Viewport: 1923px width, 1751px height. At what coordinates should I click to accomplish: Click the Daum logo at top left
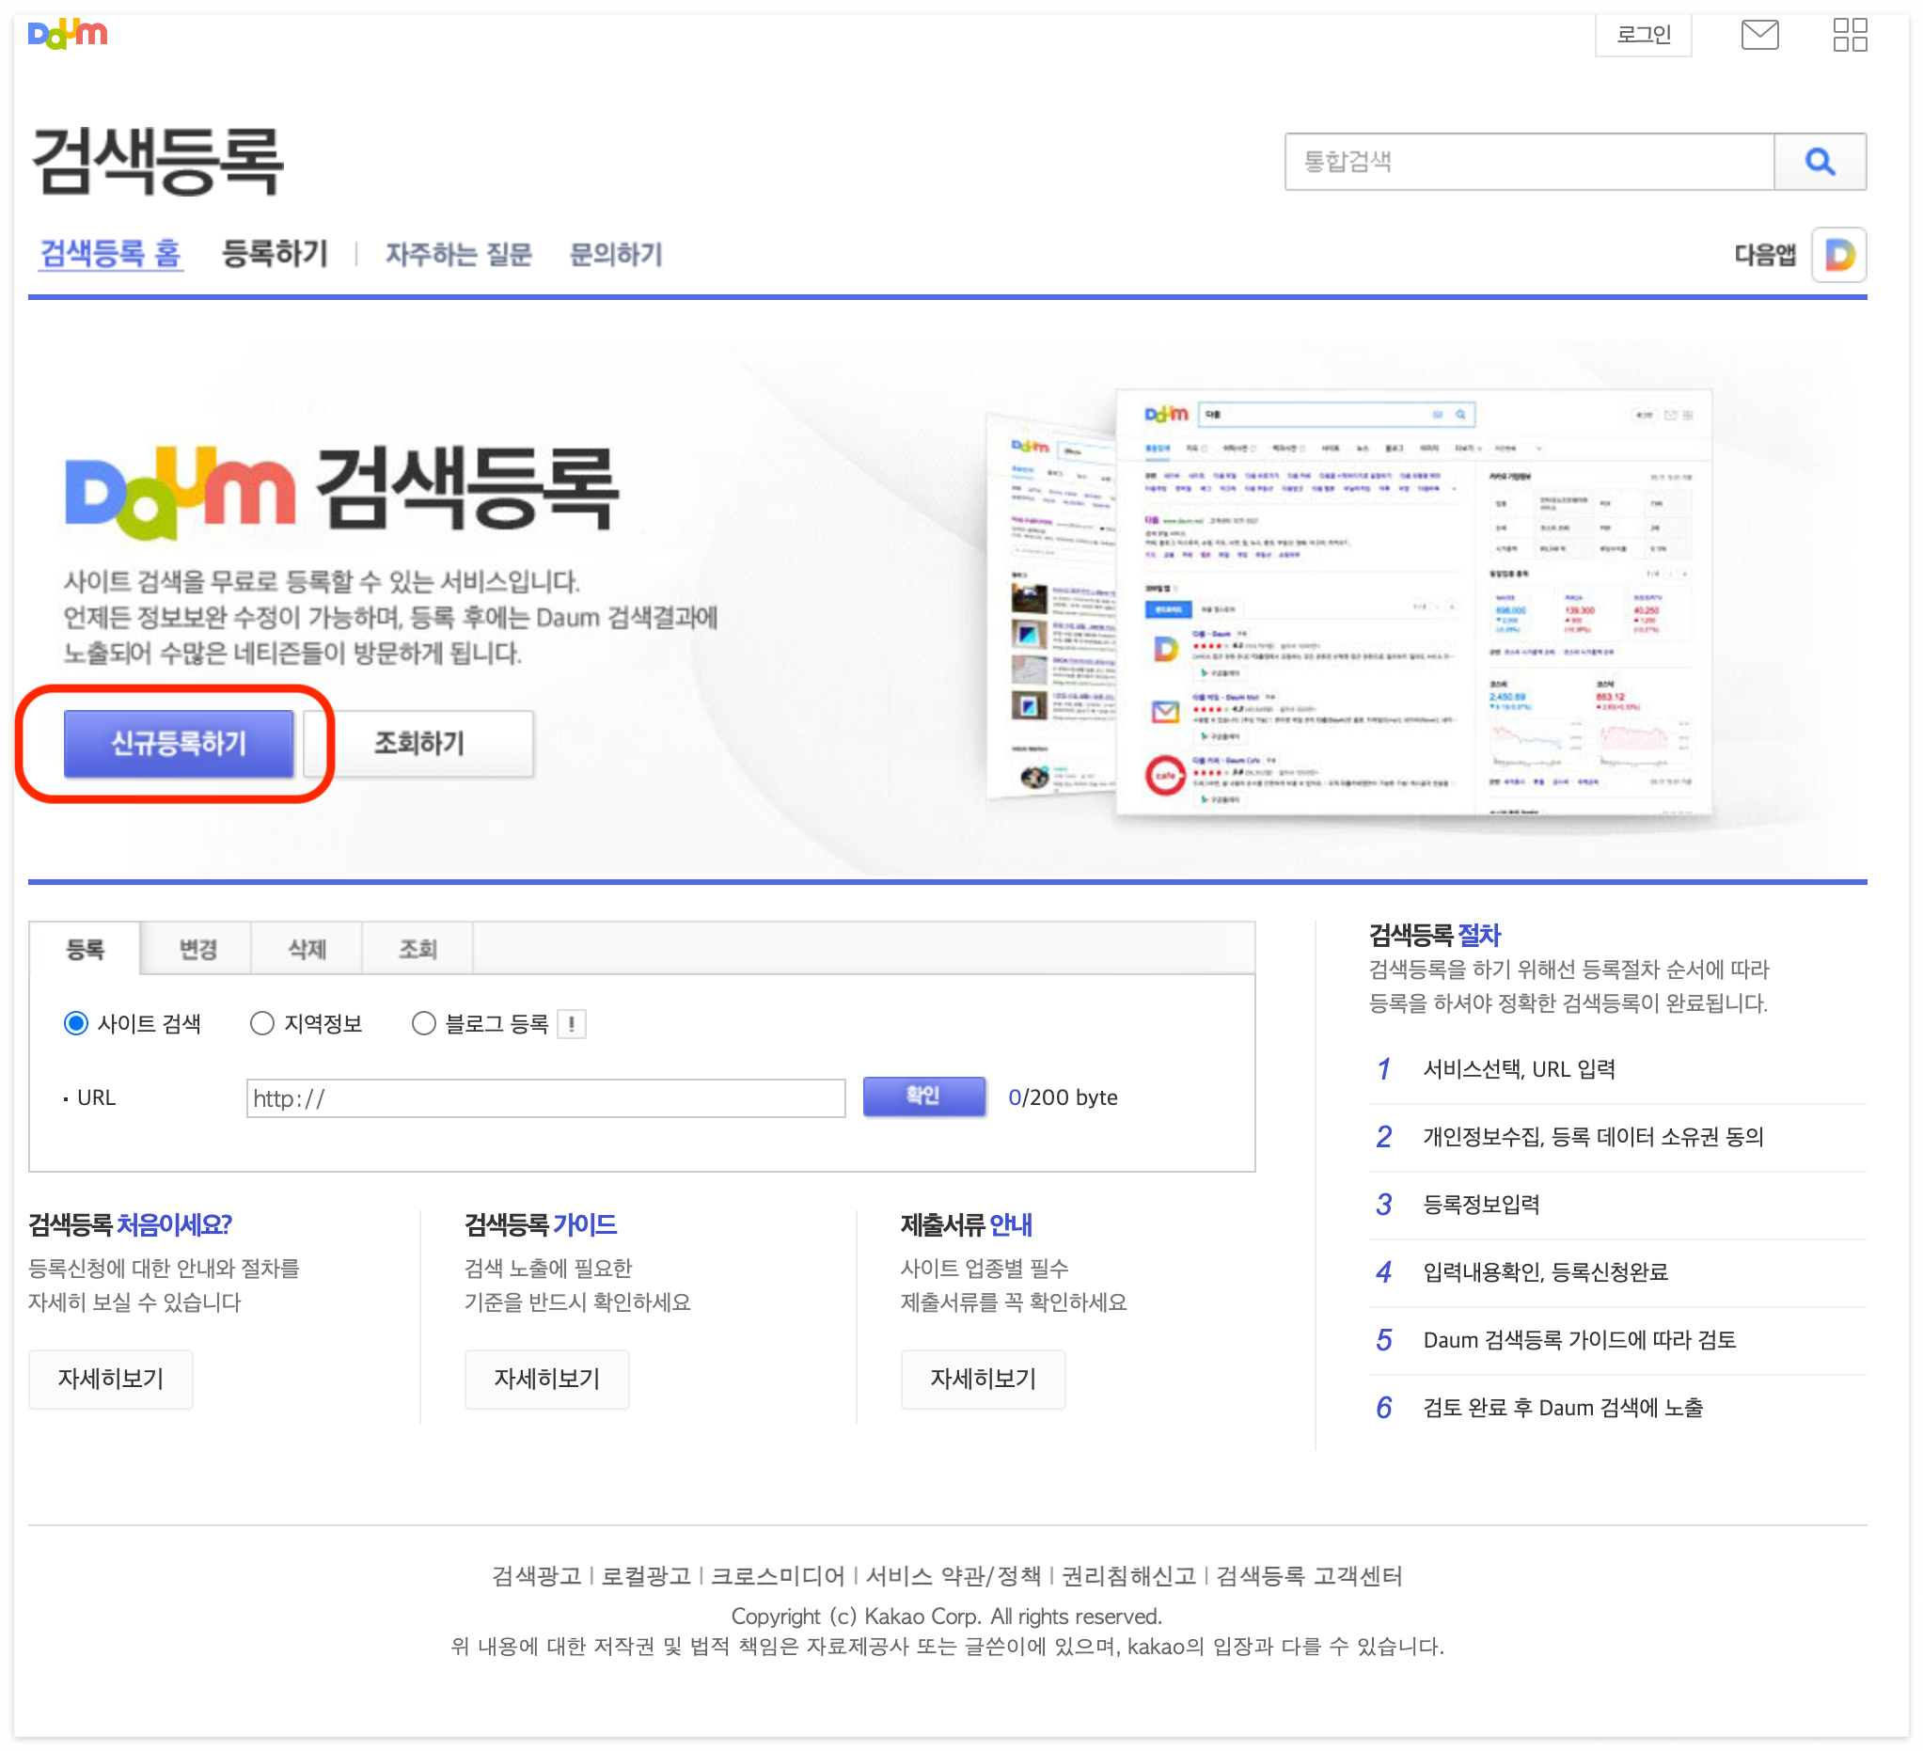67,35
